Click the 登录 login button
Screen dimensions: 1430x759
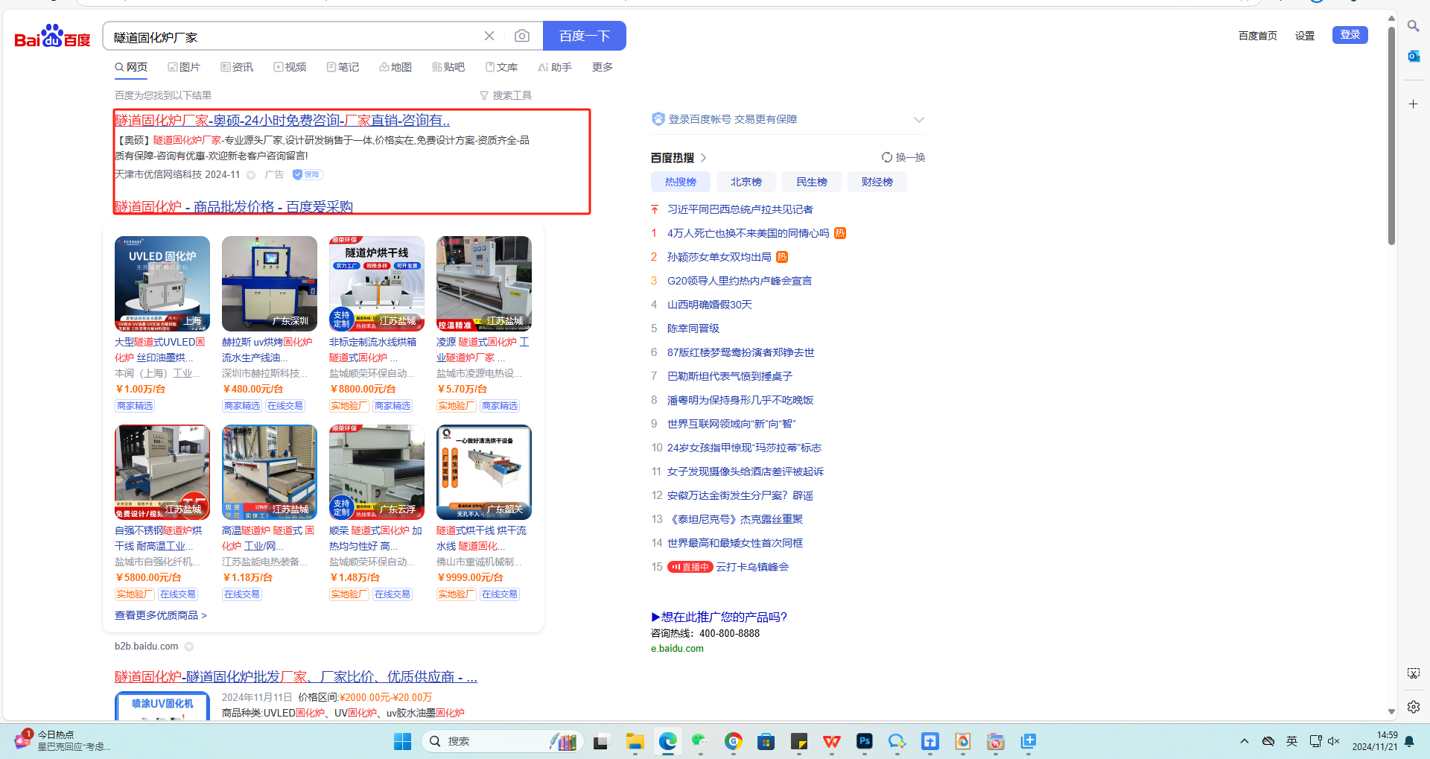[x=1350, y=35]
